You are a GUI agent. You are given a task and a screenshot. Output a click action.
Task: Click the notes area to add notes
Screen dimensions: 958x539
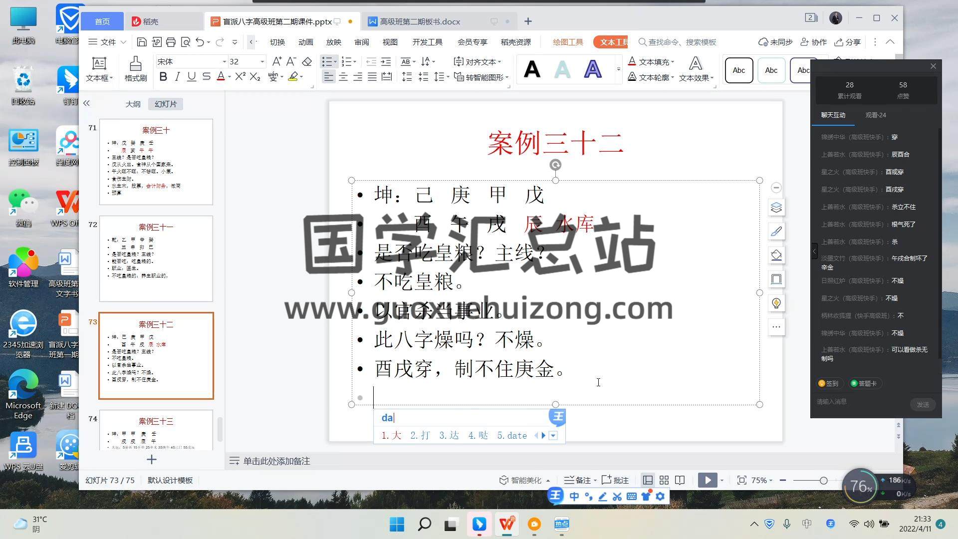[x=276, y=461]
